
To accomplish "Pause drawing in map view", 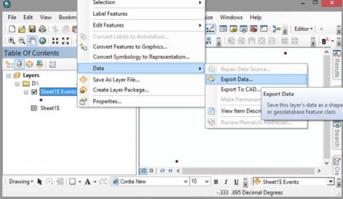I will pos(170,170).
